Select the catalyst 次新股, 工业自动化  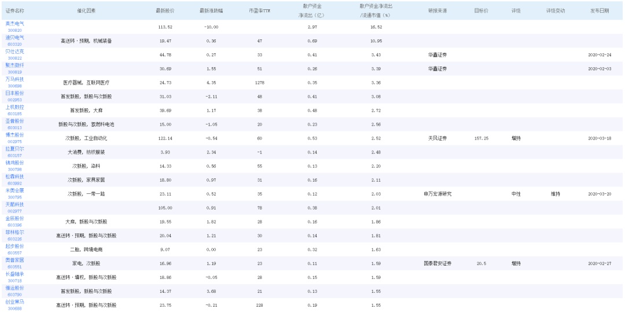click(86, 138)
